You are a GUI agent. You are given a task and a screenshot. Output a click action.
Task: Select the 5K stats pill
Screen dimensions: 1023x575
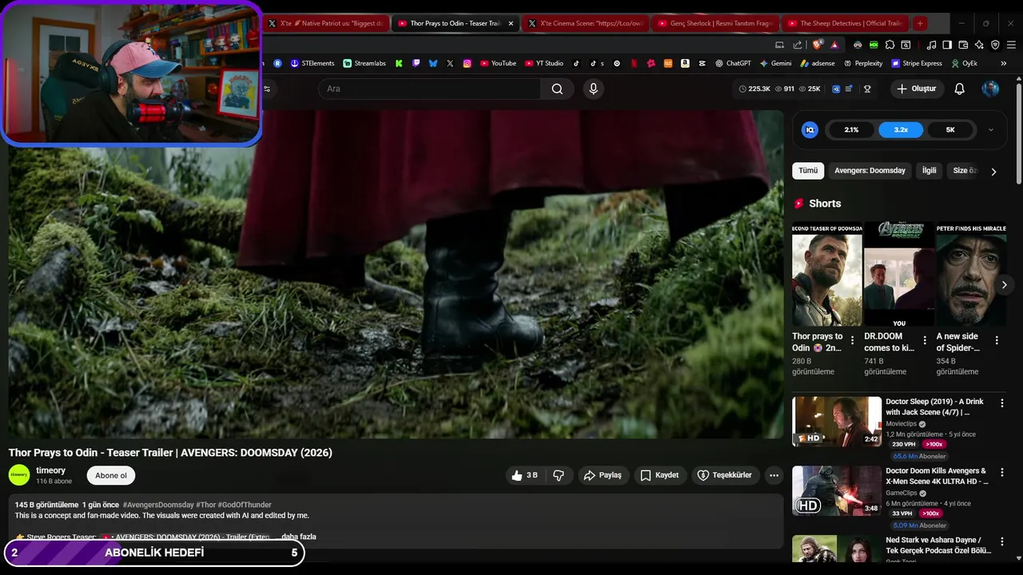(950, 129)
